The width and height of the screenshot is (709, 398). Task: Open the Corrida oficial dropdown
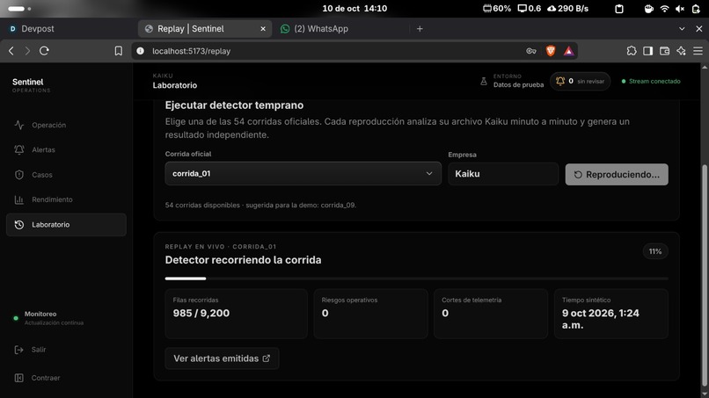pos(303,173)
